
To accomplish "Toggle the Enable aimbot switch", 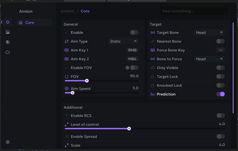I will [x=134, y=33].
